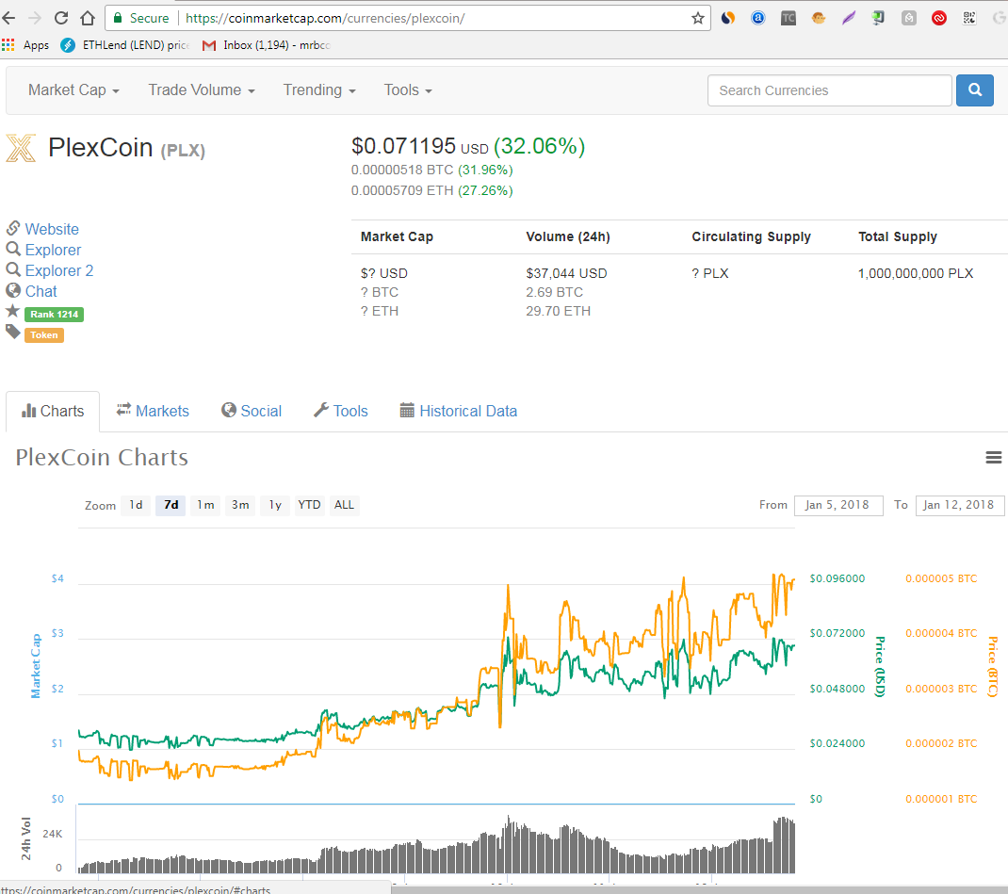Set chart zoom to ALL

click(344, 505)
